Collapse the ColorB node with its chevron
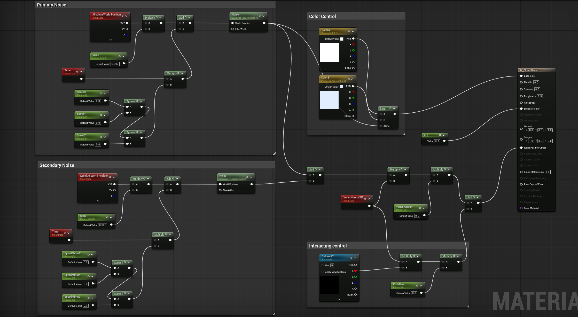 coord(352,79)
